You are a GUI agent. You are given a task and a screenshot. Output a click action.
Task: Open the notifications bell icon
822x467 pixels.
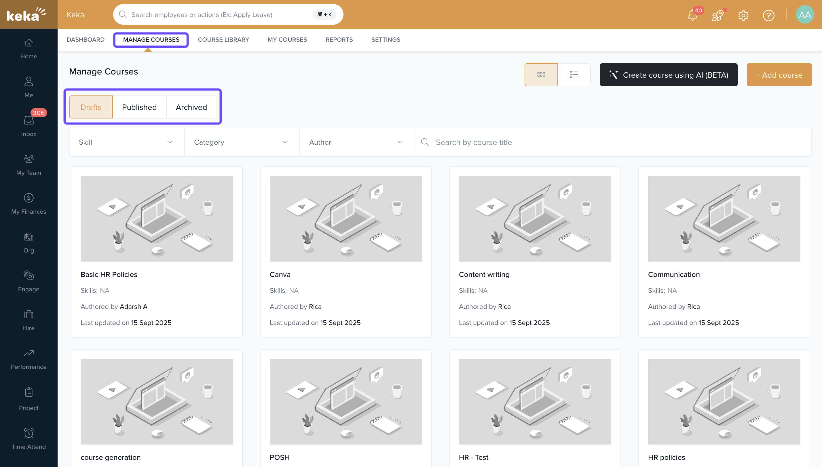pyautogui.click(x=693, y=15)
